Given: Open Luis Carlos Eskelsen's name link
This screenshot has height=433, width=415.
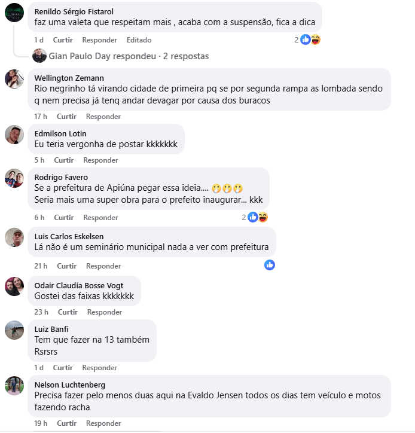Looking at the screenshot, I should coord(69,236).
